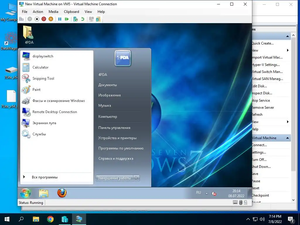Open 4PDA user folder link in Start menu
The width and height of the screenshot is (300, 225).
(x=103, y=75)
